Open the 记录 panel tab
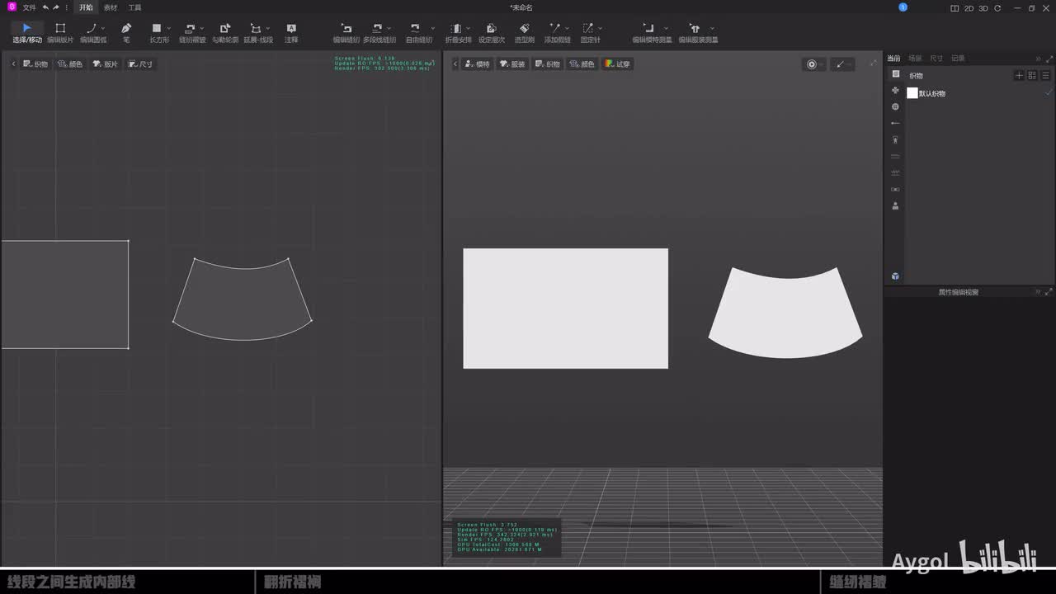This screenshot has width=1056, height=594. pos(958,59)
